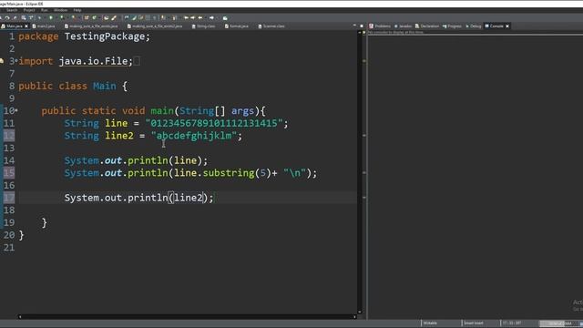The image size is (583, 328).
Task: Switch to the Javadoc view tab
Action: (x=403, y=26)
